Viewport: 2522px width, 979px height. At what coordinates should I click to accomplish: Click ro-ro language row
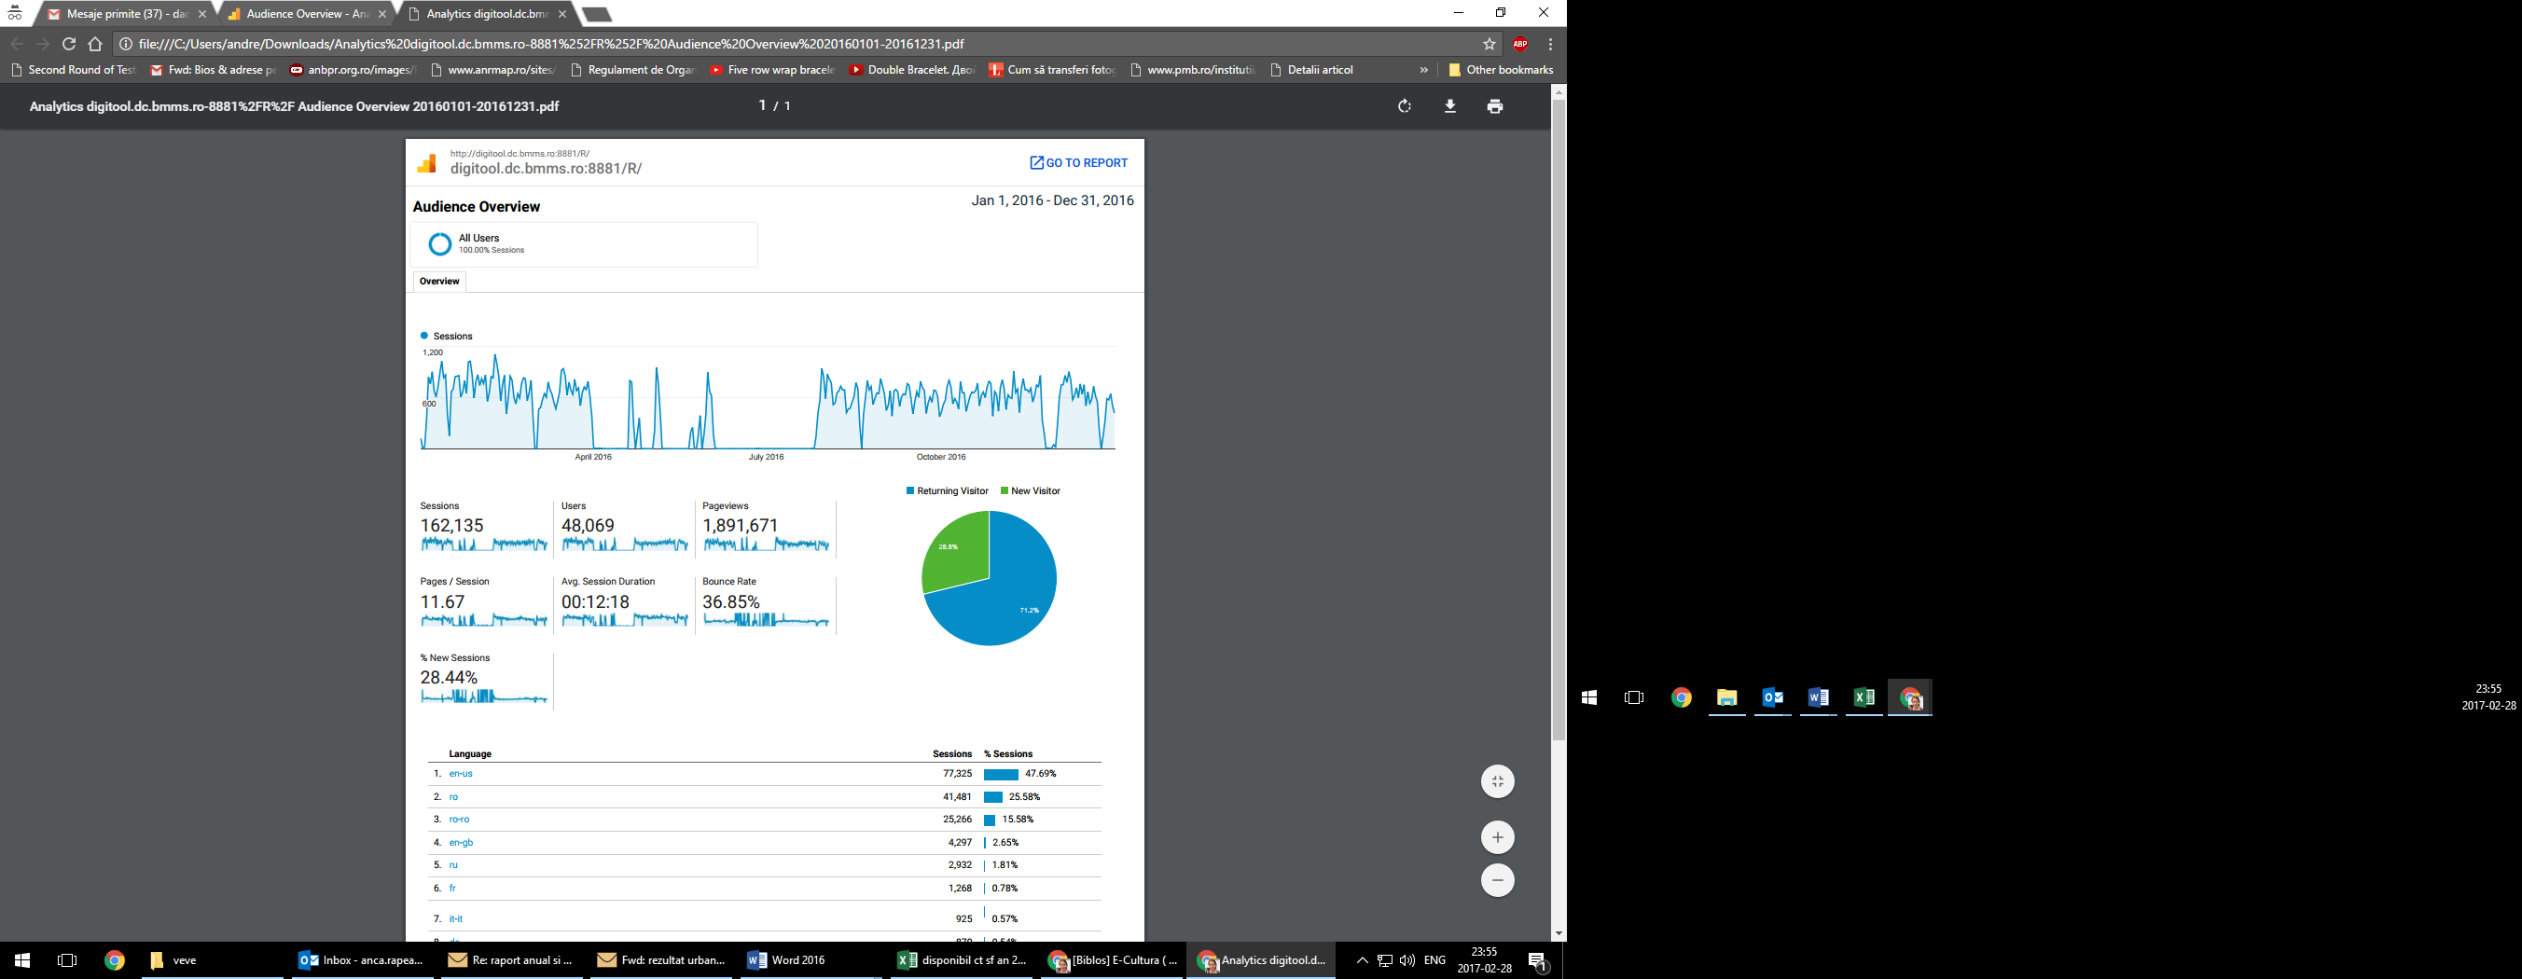(764, 820)
